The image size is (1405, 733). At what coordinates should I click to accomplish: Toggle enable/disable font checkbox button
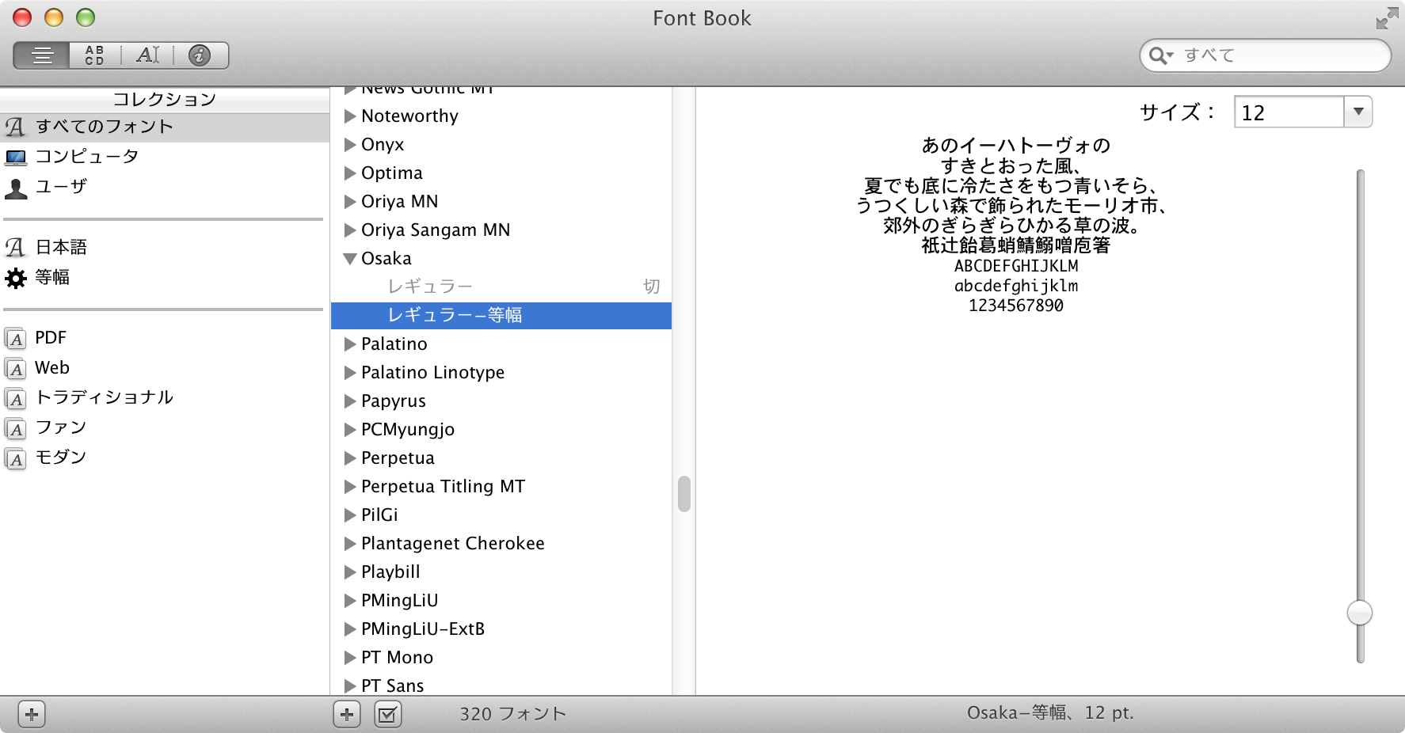click(388, 715)
